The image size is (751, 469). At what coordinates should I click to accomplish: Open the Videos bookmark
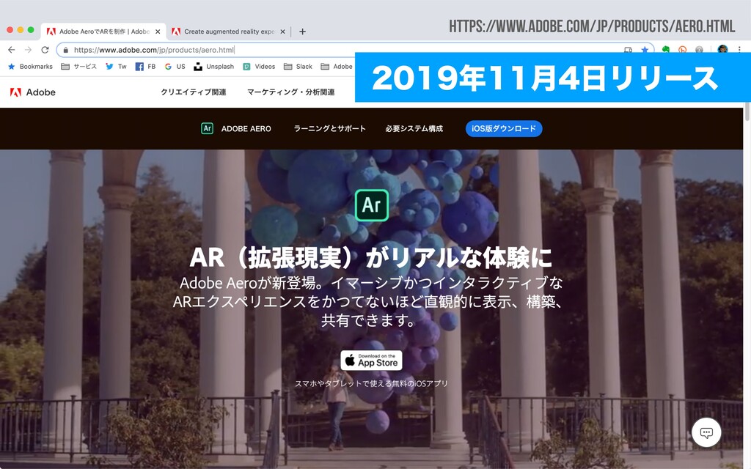click(x=259, y=67)
